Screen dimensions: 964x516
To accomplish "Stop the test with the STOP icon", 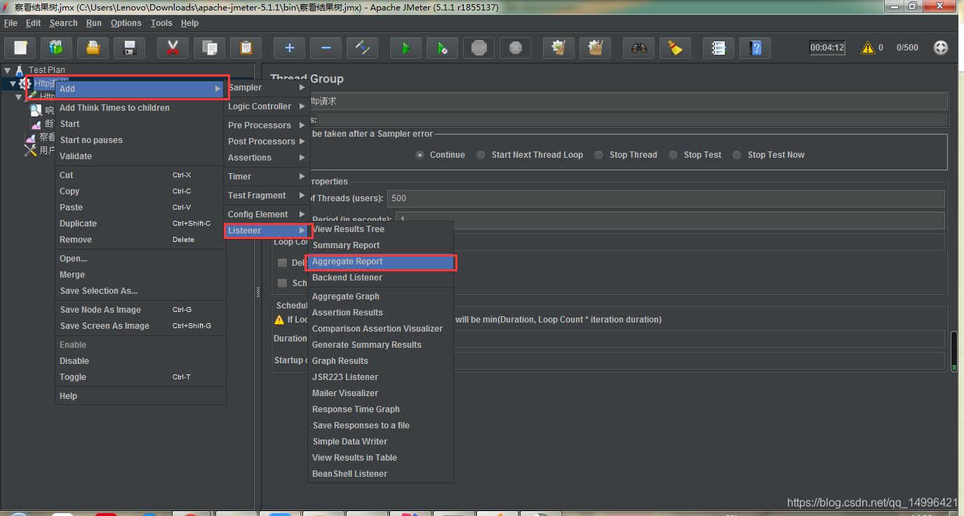I will [x=478, y=48].
